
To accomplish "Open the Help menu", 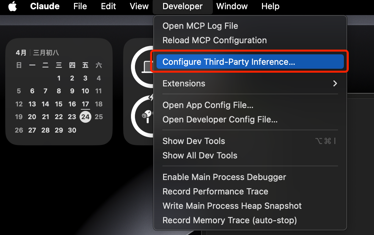I will point(270,6).
